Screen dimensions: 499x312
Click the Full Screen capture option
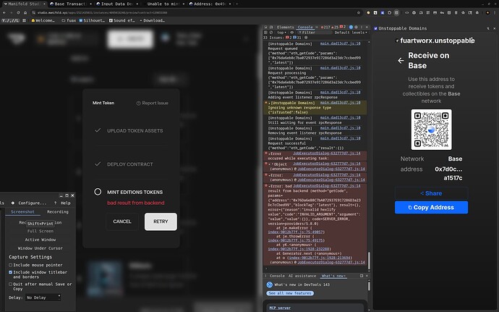point(40,231)
